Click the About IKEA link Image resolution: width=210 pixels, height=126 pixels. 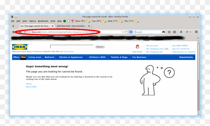click(31, 87)
